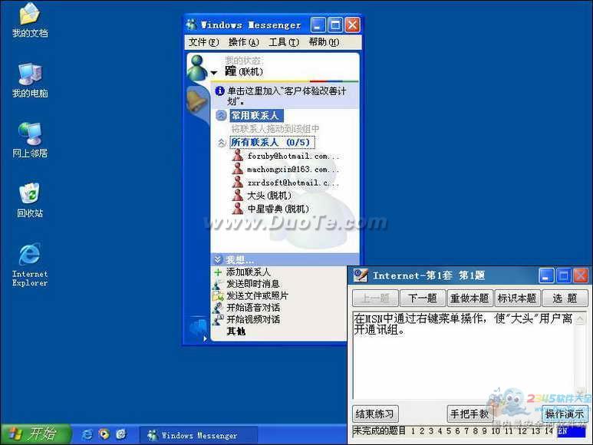Viewport: 593px width, 445px height.
Task: Click 开始语音对话 link
Action: coord(253,308)
